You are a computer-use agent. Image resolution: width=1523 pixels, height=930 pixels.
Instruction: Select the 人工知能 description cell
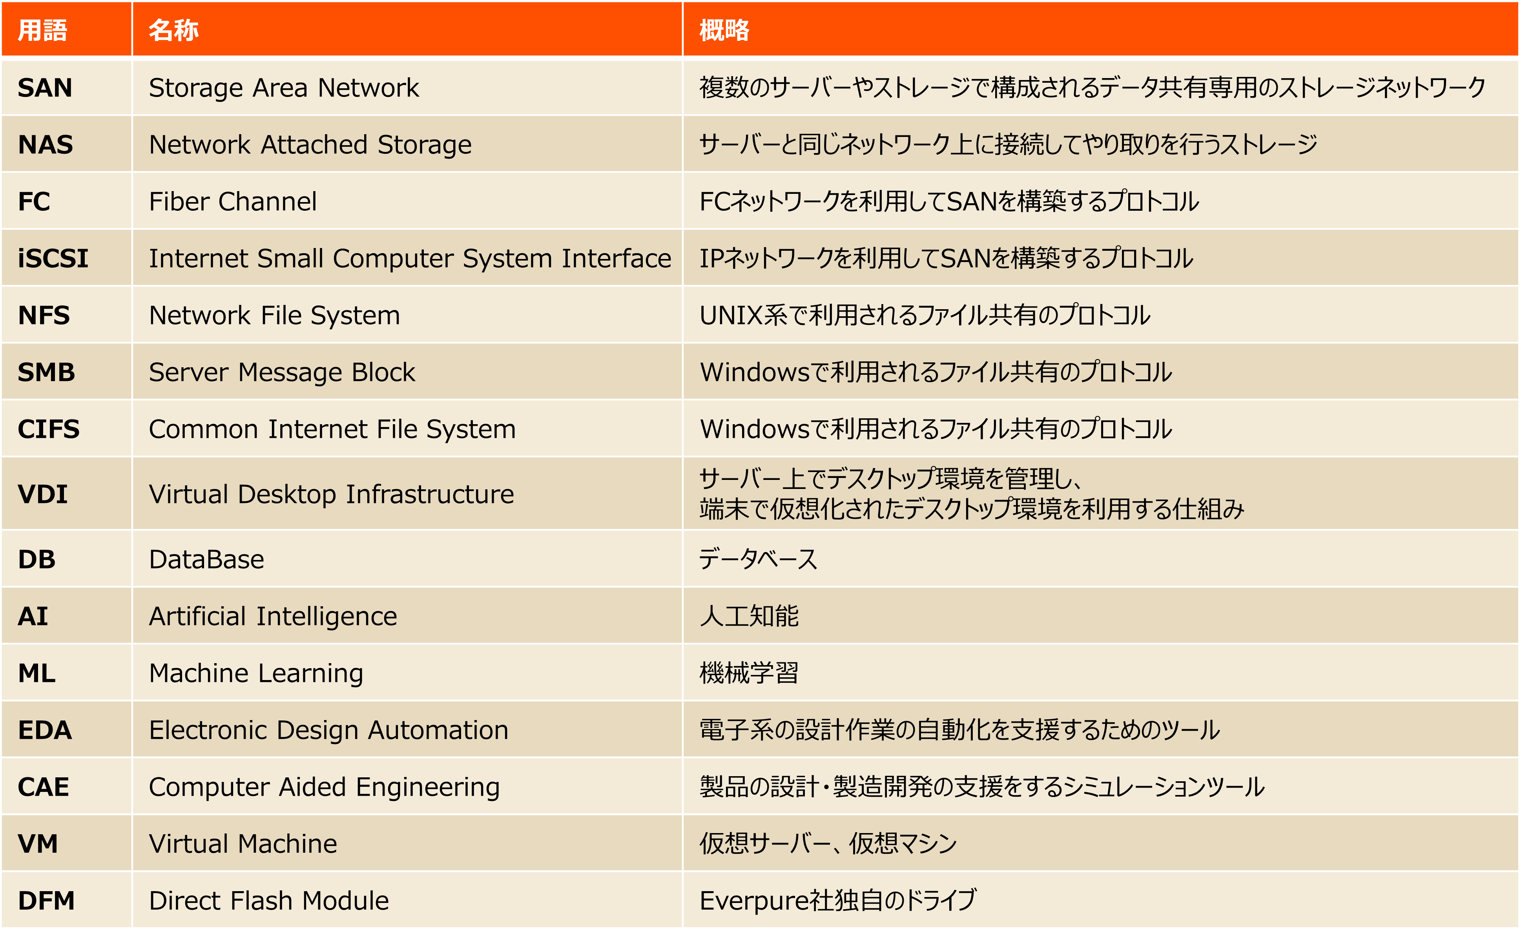pyautogui.click(x=748, y=616)
